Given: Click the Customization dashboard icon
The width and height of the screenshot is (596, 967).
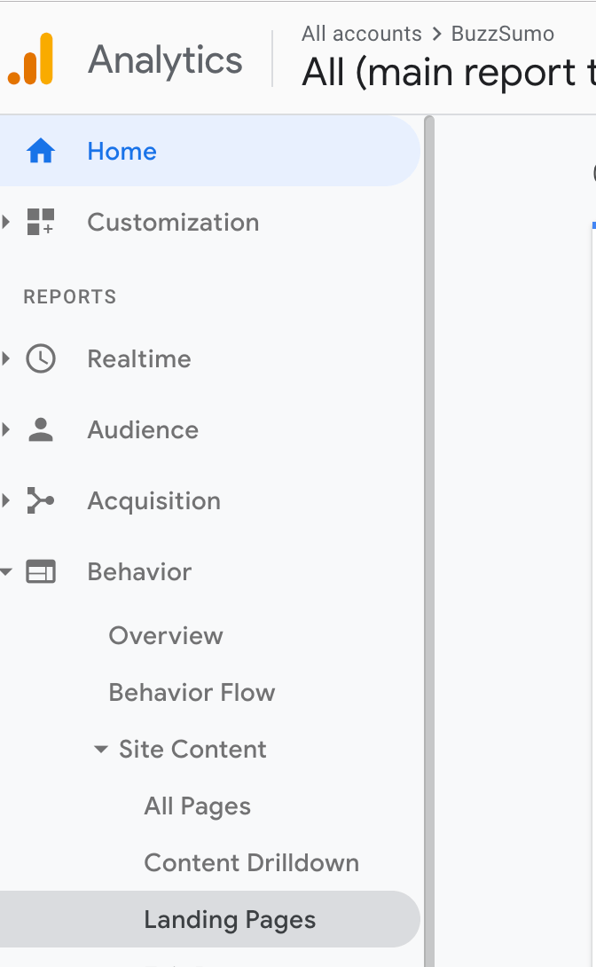Looking at the screenshot, I should (41, 223).
